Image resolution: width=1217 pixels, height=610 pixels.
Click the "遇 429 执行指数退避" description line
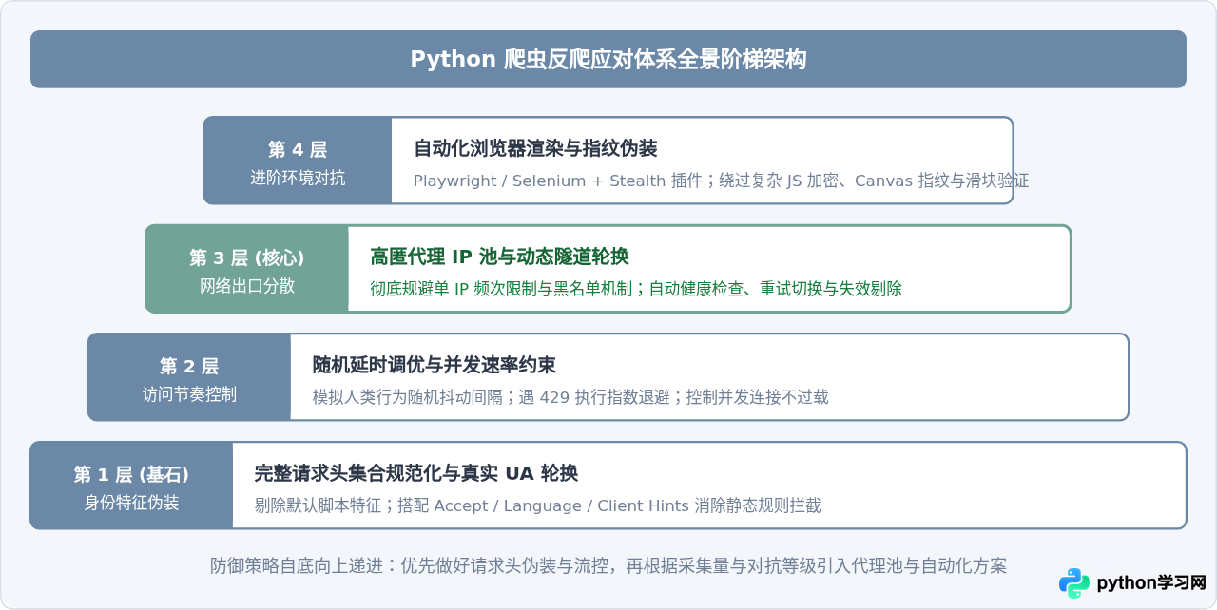(x=570, y=397)
